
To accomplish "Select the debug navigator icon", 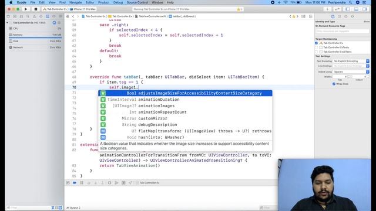I will tap(48, 16).
